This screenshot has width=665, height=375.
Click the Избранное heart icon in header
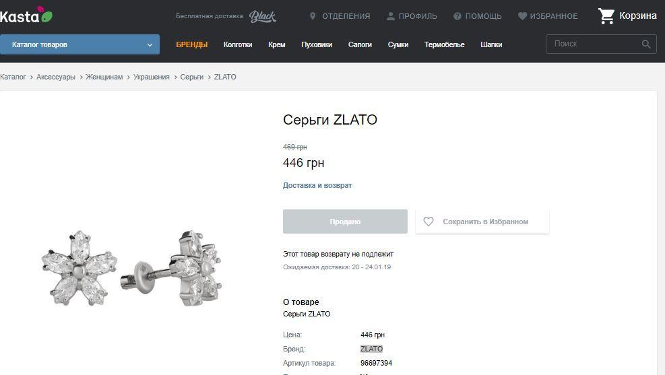point(522,16)
